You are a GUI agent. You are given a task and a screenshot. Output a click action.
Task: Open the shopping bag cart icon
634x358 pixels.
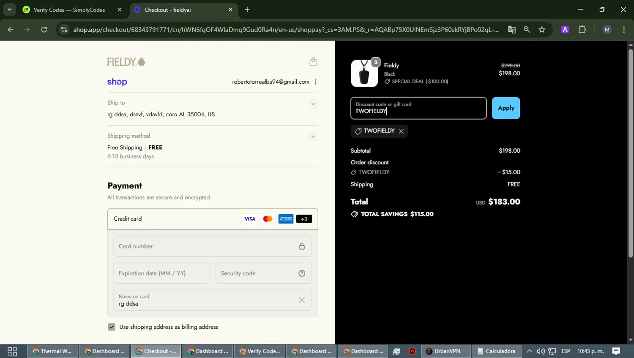(x=313, y=62)
